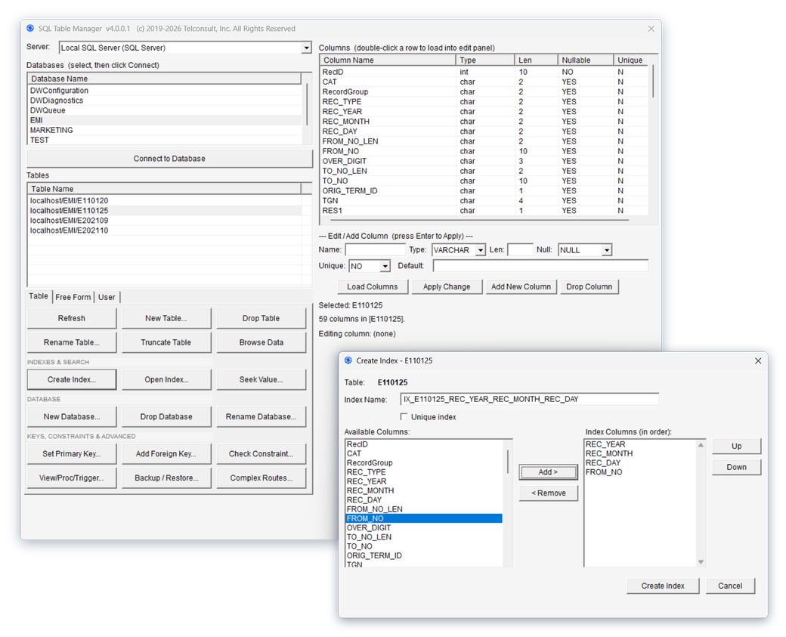Select OVER_DIGIT in Available Columns list
Image resolution: width=786 pixels, height=637 pixels.
coord(424,527)
